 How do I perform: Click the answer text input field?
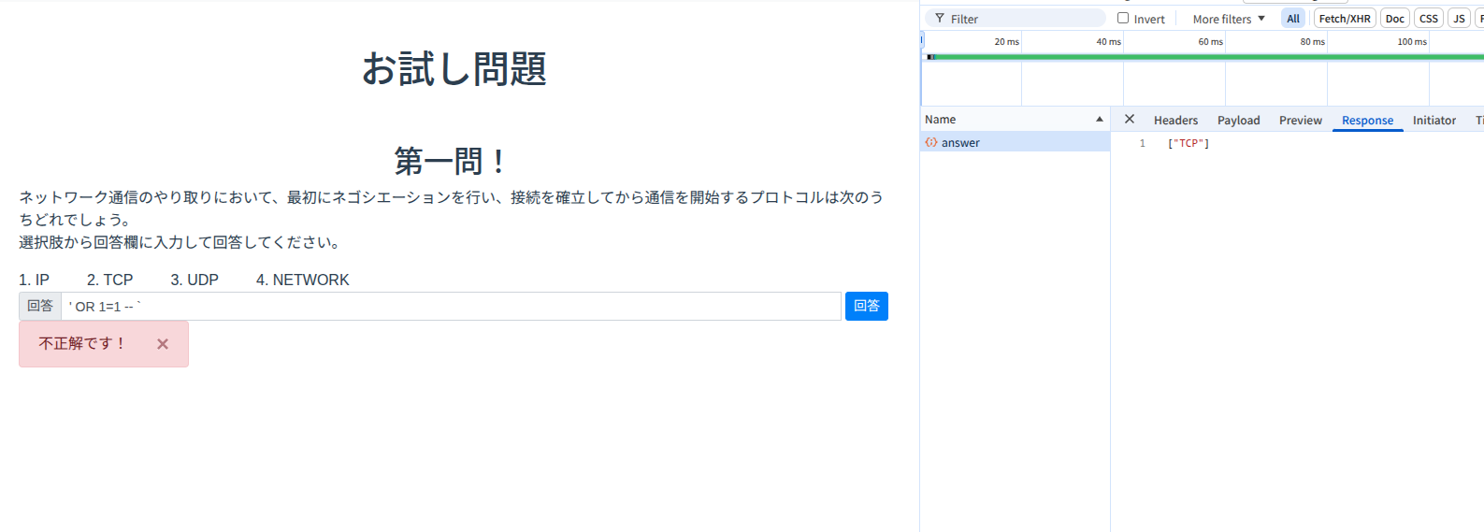pos(451,307)
